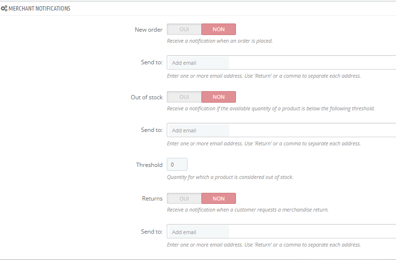Click the Merchant Notifications panel heading
Screen dimensions: 396x260
coord(39,9)
